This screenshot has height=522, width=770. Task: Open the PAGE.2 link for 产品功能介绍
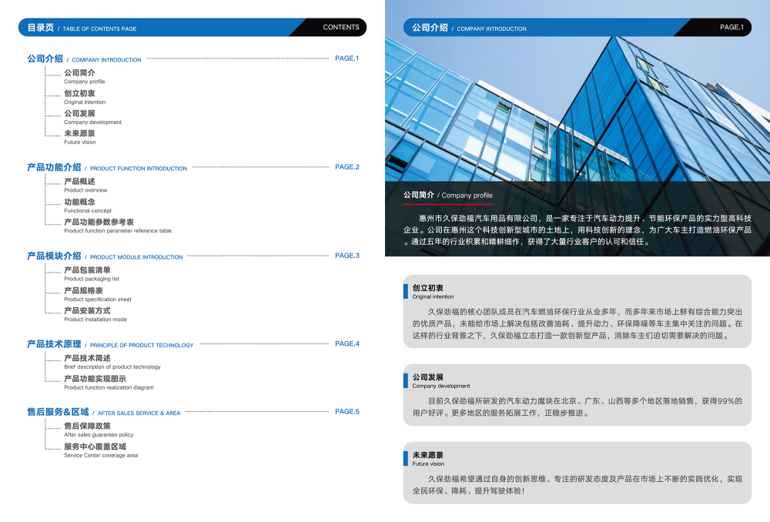point(346,167)
